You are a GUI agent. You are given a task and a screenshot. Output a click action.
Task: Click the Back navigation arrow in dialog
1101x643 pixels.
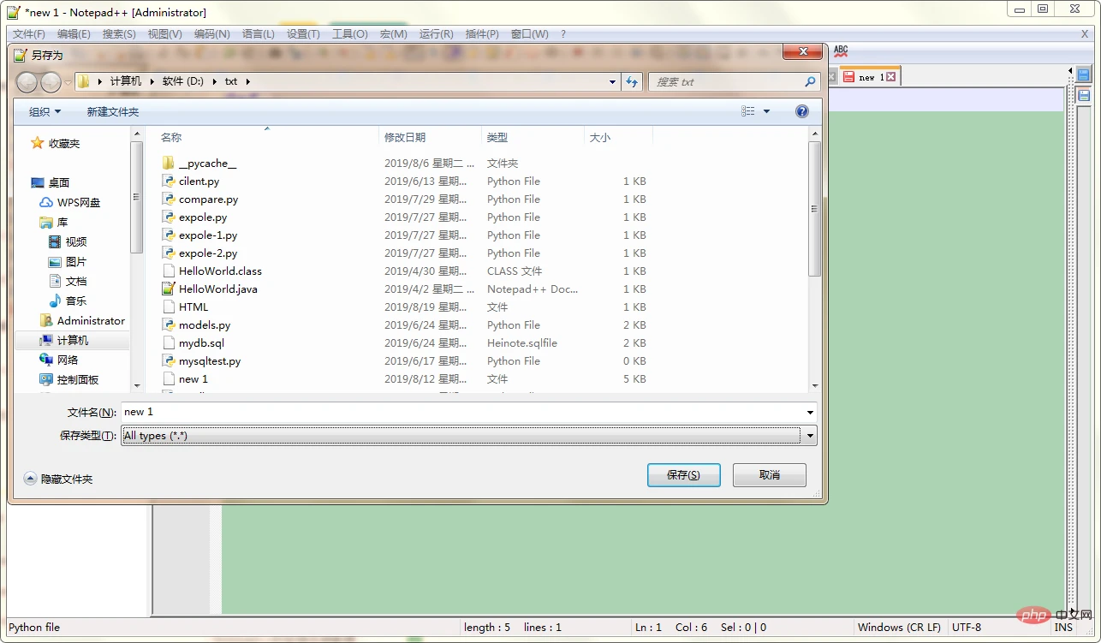27,82
